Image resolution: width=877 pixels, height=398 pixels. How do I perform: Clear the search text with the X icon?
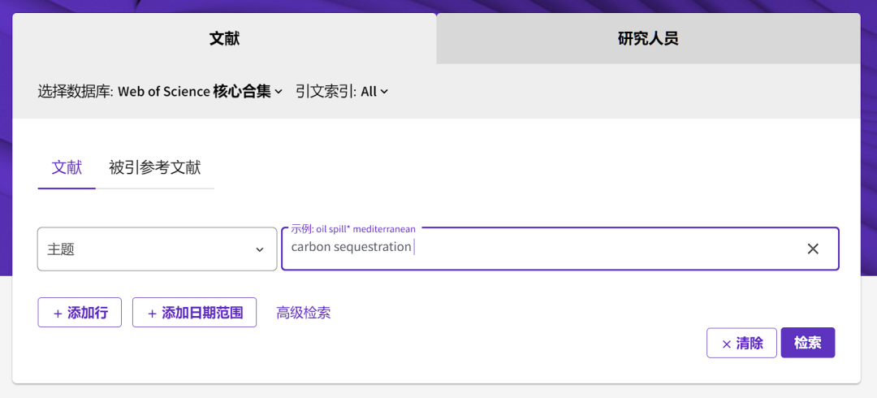(812, 249)
